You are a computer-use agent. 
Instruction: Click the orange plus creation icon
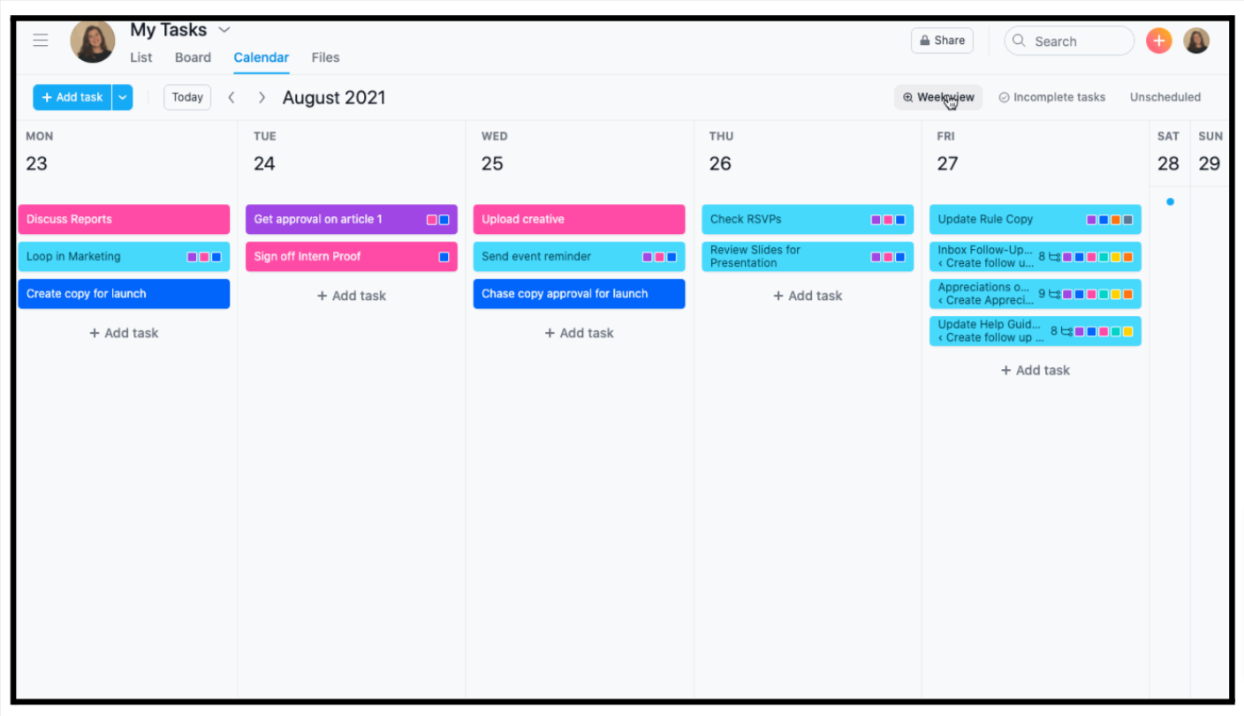coord(1158,40)
